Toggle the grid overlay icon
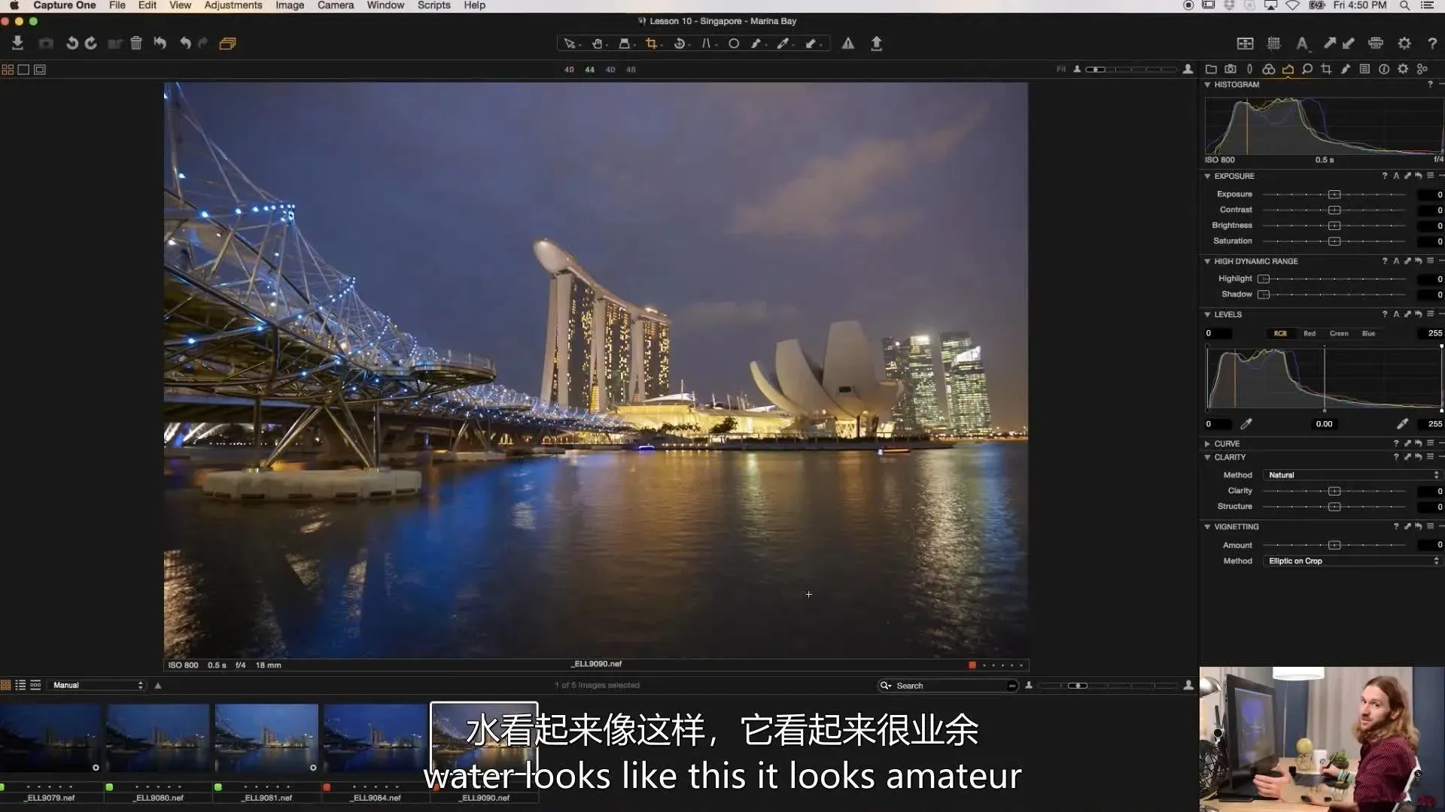This screenshot has height=812, width=1445. point(1273,44)
